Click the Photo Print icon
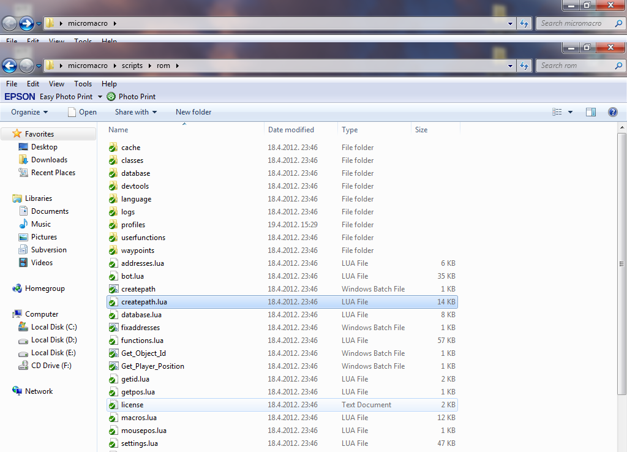Viewport: 627px width, 452px height. click(x=111, y=97)
